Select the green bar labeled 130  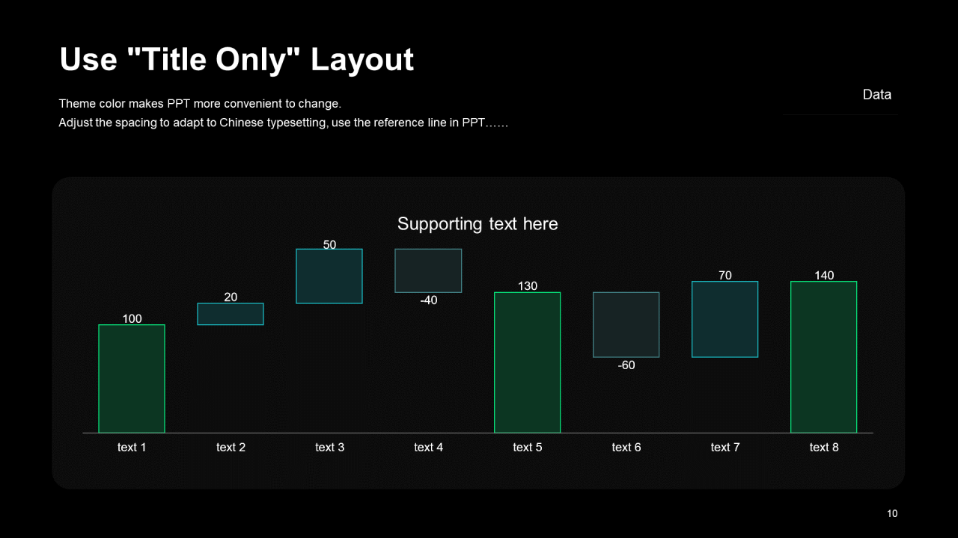click(x=527, y=362)
